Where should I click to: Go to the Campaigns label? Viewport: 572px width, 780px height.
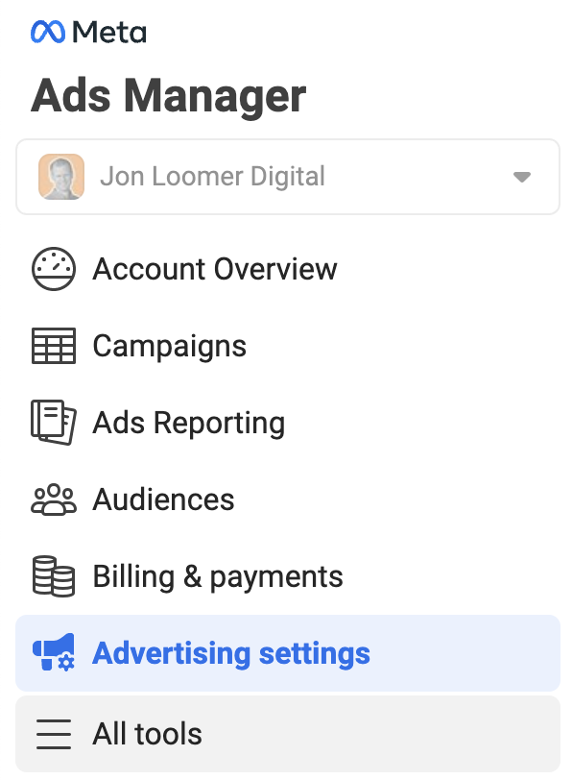click(x=170, y=347)
